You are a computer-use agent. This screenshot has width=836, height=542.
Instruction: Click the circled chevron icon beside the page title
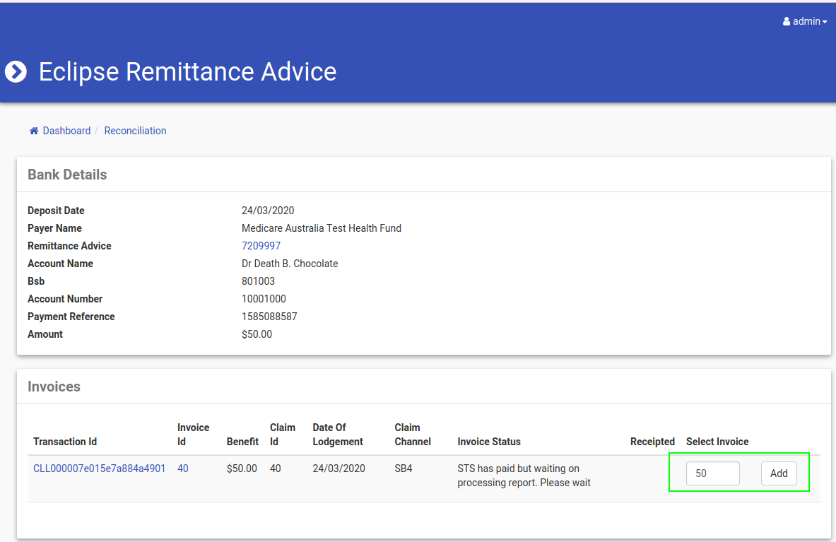pos(16,72)
